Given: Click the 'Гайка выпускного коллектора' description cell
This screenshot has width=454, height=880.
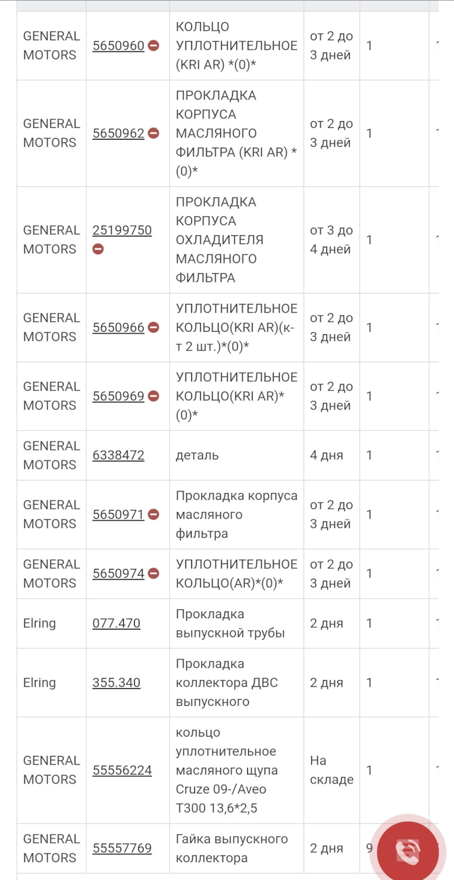Looking at the screenshot, I should coord(232,848).
